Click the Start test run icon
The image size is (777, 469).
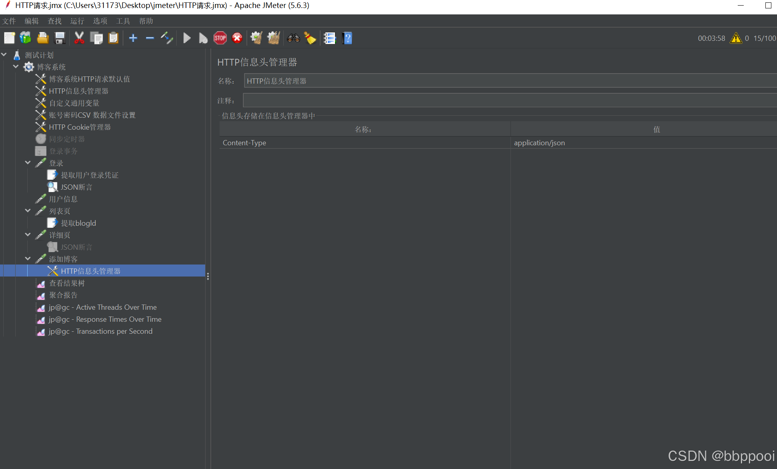click(x=187, y=38)
